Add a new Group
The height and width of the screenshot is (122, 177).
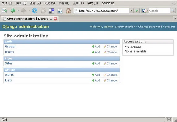pyautogui.click(x=96, y=46)
